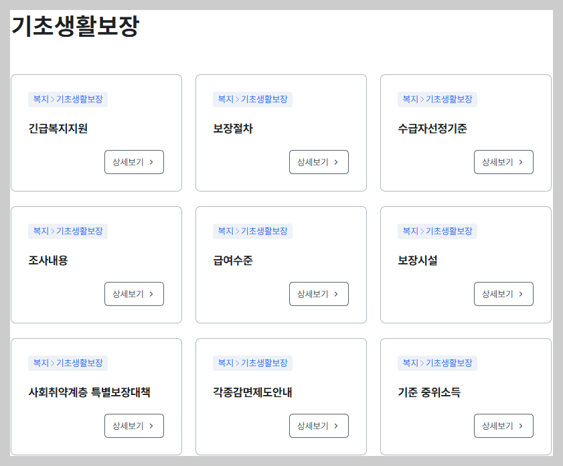Click the 조사내용 상세보기 button
This screenshot has height=466, width=563.
[134, 294]
